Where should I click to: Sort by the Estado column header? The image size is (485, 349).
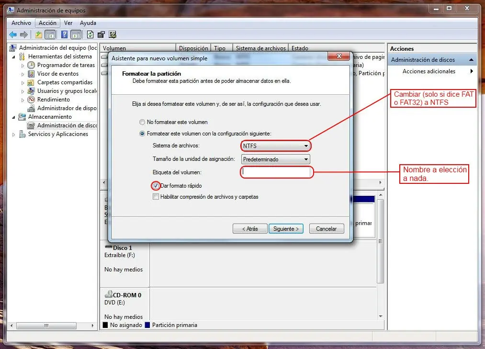(336, 48)
